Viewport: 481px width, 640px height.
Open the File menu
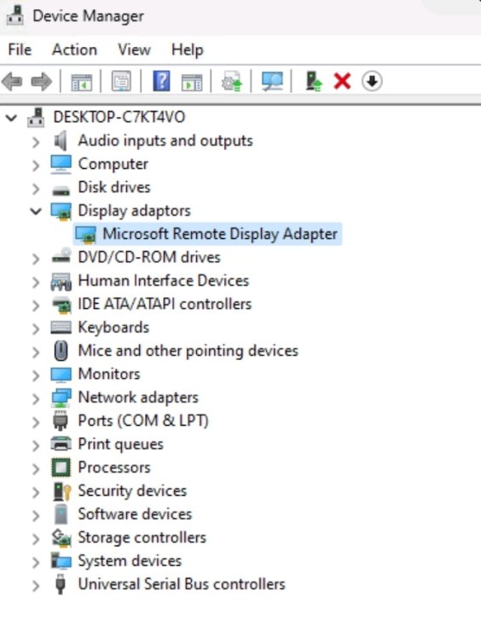[x=20, y=49]
